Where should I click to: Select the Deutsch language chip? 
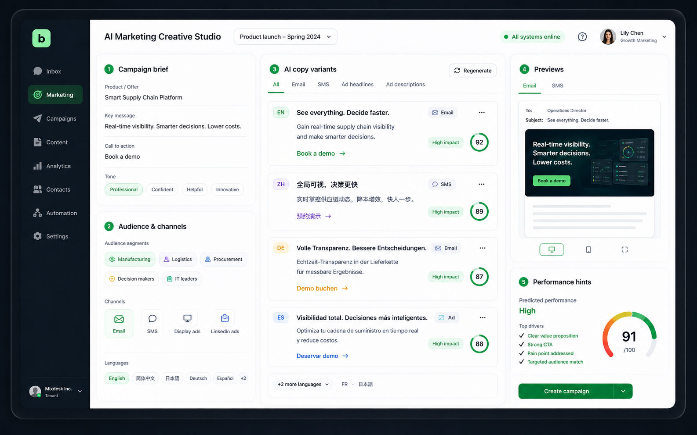coord(198,378)
